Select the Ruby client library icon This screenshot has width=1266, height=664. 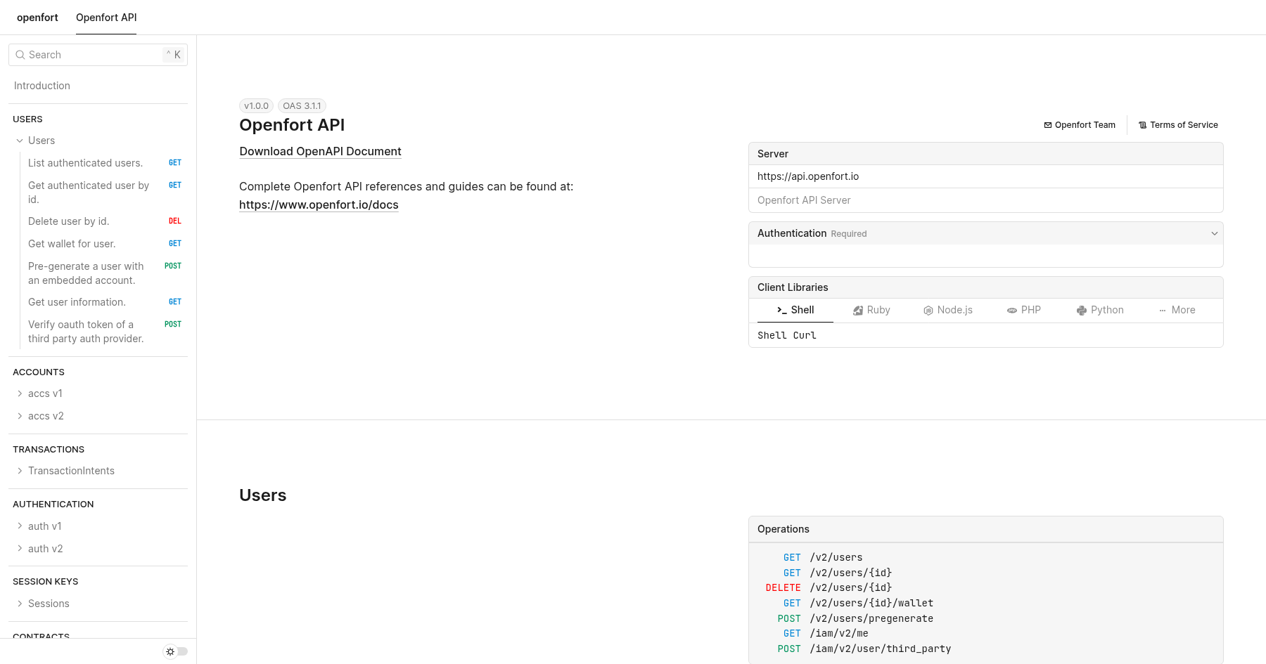click(858, 311)
